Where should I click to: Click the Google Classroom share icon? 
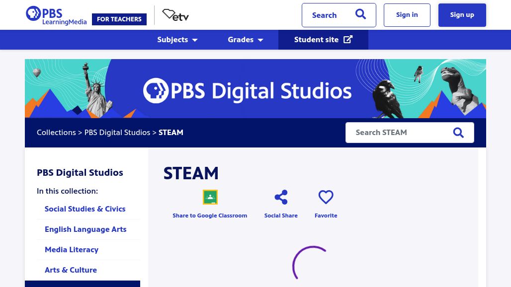pyautogui.click(x=210, y=197)
